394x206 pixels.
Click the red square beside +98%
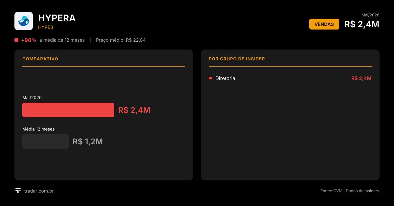point(16,40)
